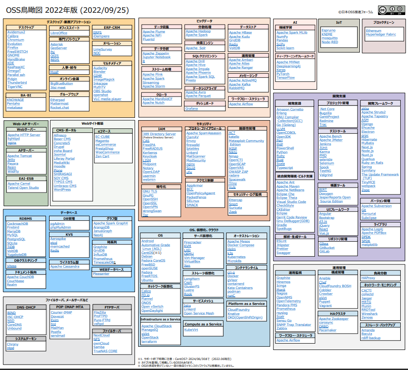
Task: Click the phpMyAdmin link
Action: [x=60, y=228]
